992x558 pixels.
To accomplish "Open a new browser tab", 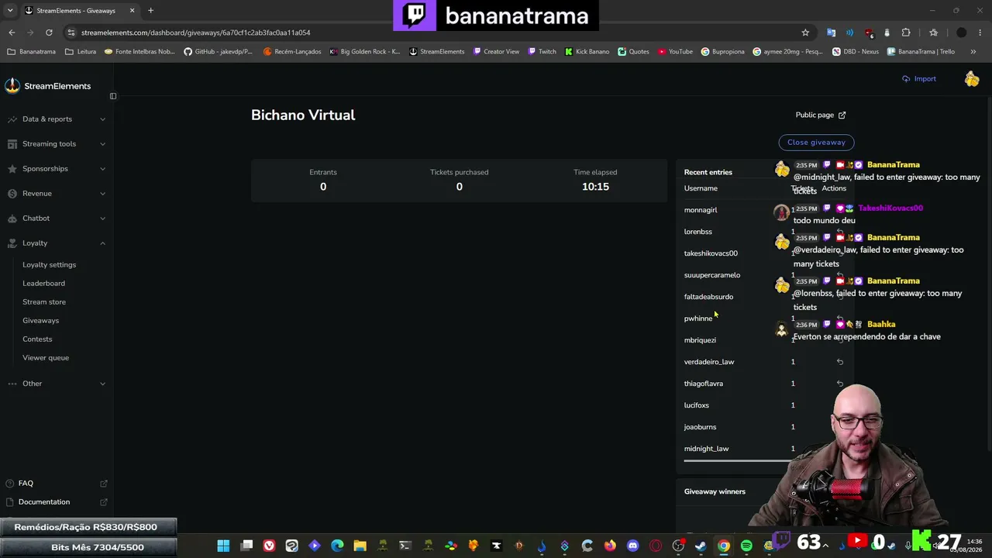I will [x=150, y=11].
